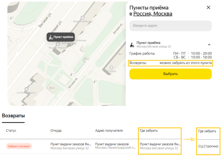Click the Красное&Белое shop icon on the map

(x=82, y=18)
